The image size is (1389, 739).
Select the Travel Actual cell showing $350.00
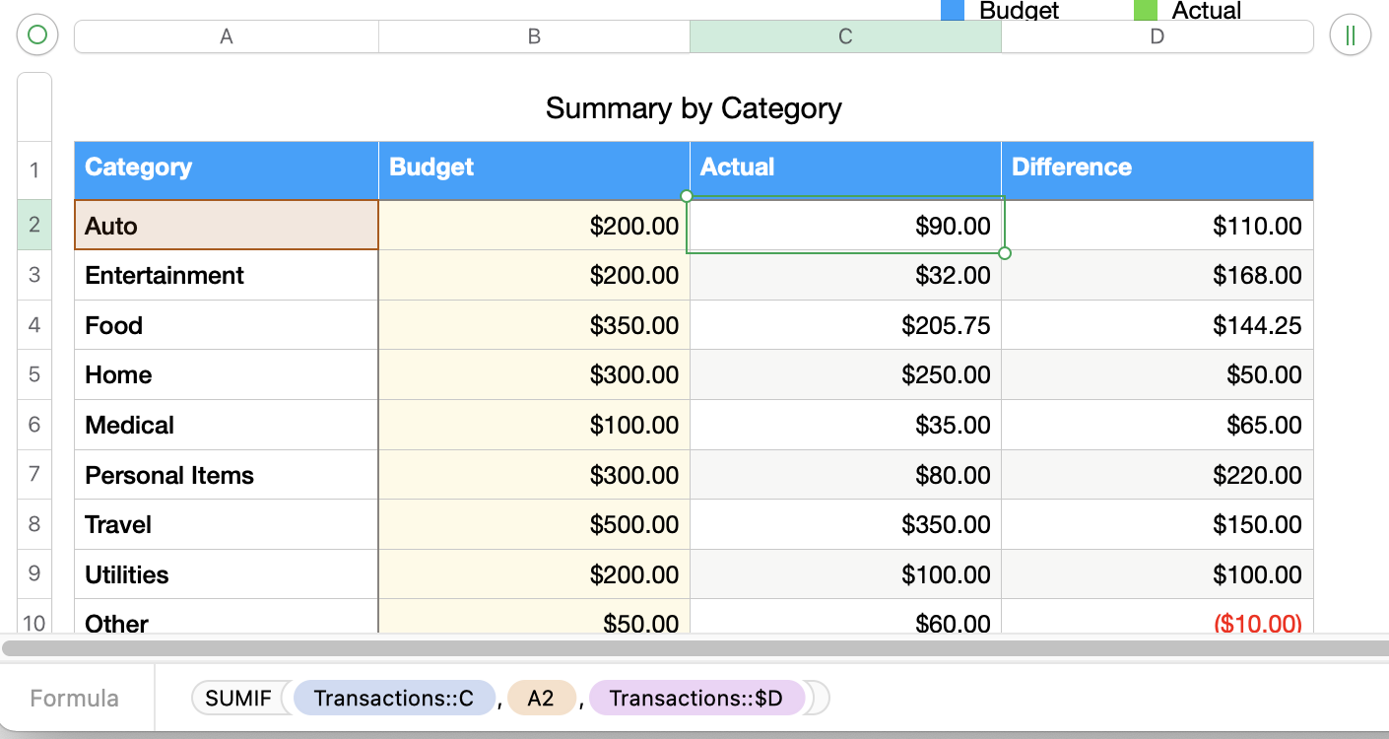[845, 524]
